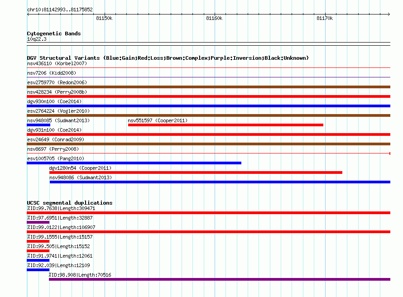The width and height of the screenshot is (403, 297).
Task: Click the red bar under nsv551597 (Cooper2011)
Action: pyautogui.click(x=225, y=125)
